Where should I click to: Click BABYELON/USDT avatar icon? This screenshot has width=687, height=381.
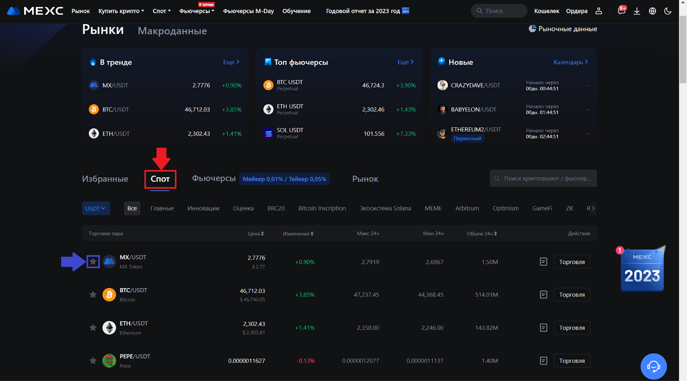(442, 109)
